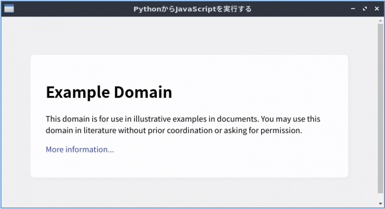
Task: Close the window with the X icon
Action: [x=376, y=9]
